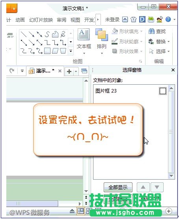Click the new tab plus icon
179x219 pixels.
click(x=69, y=71)
